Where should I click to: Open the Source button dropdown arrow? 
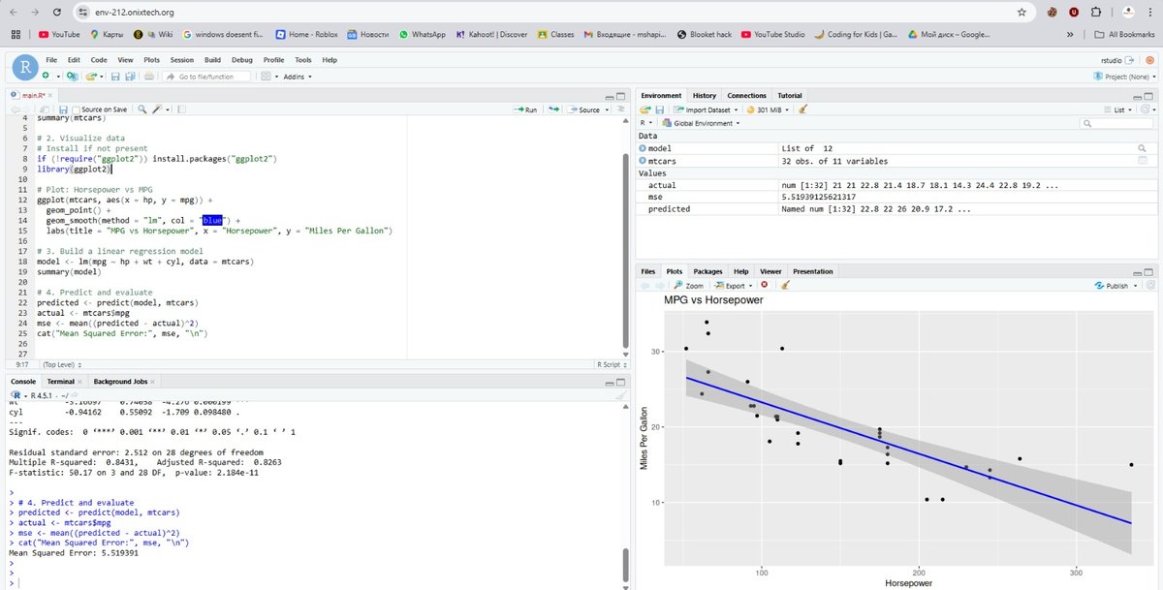click(608, 109)
